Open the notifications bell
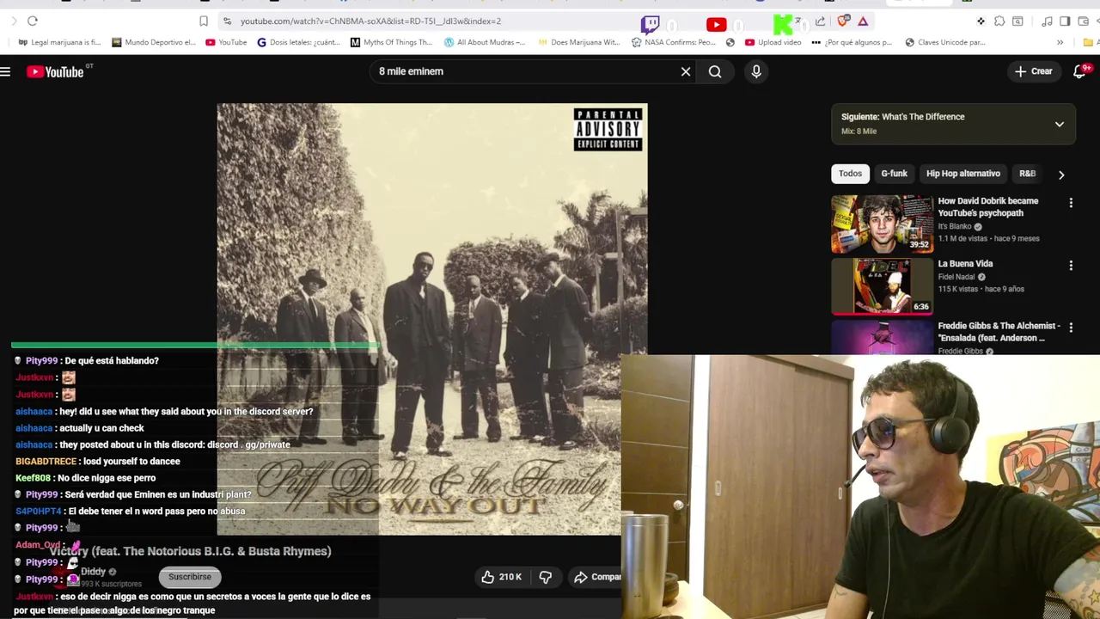Screen dimensions: 1100x619 point(1080,71)
